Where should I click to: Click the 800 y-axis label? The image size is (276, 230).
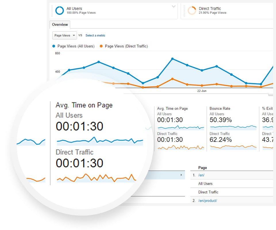click(57, 53)
